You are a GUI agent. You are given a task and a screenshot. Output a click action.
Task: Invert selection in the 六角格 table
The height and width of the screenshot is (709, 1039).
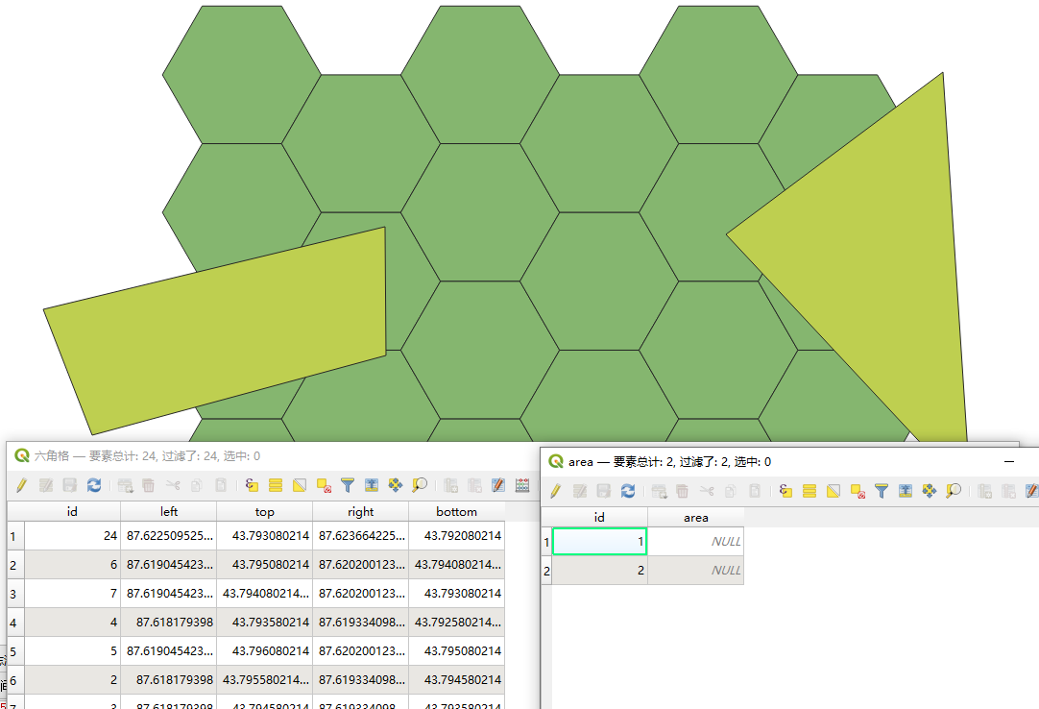pyautogui.click(x=300, y=486)
